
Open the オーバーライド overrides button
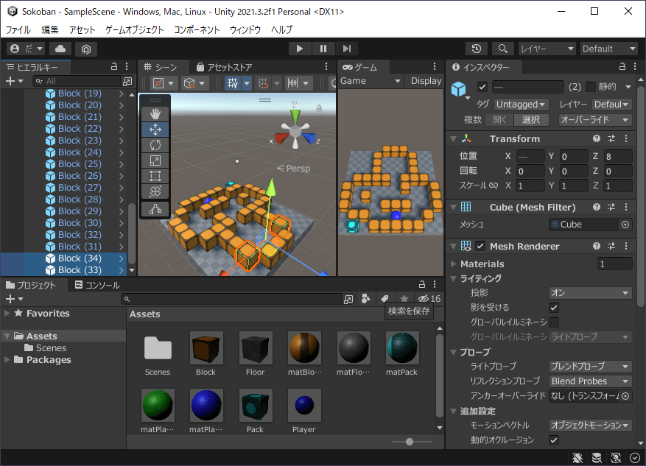595,120
